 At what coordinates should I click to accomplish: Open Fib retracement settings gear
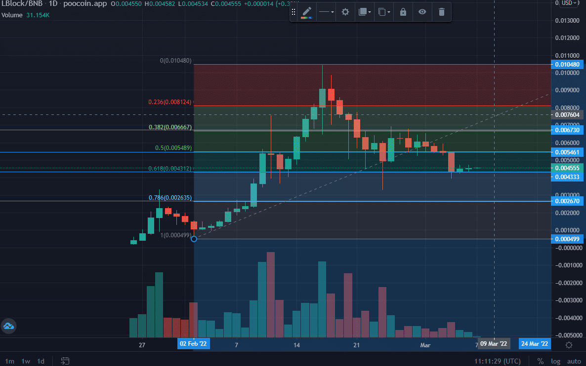point(345,12)
